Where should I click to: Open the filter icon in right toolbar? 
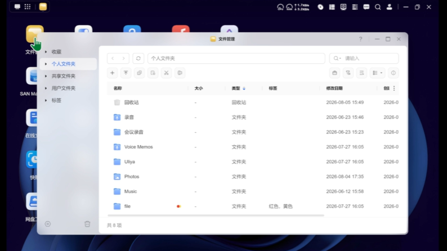pos(348,73)
